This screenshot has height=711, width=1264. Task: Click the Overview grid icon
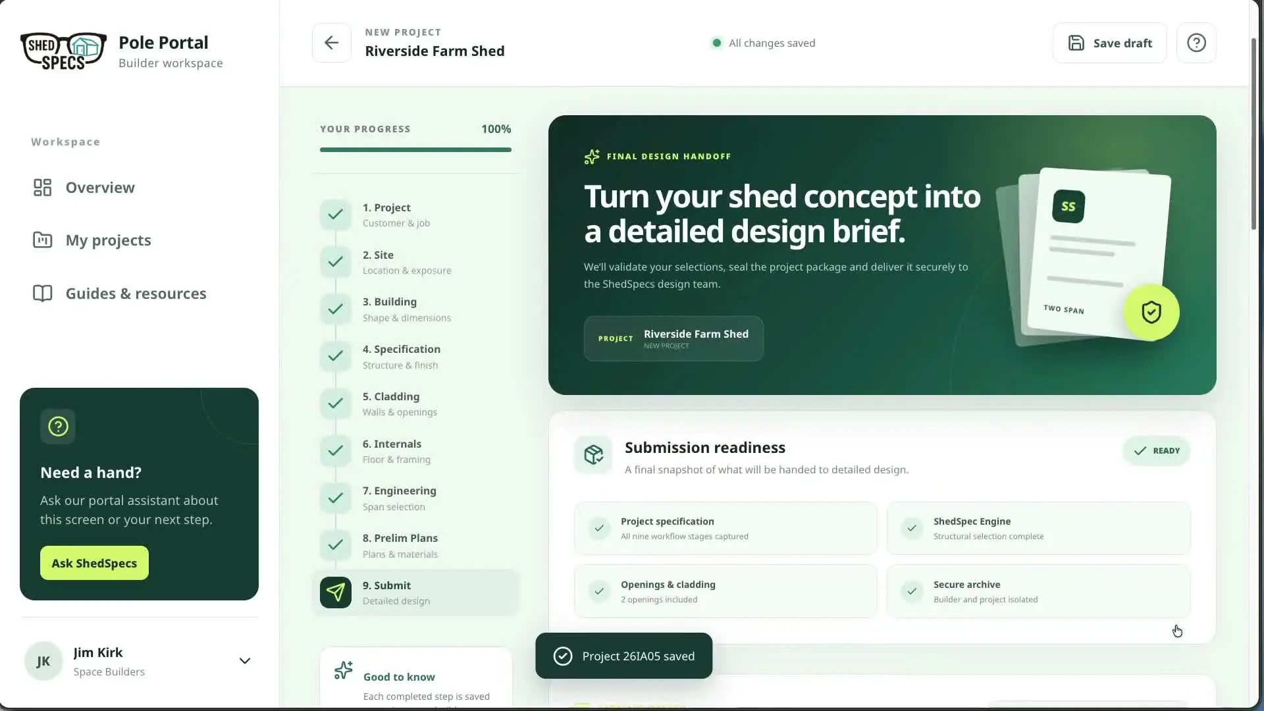(x=42, y=188)
